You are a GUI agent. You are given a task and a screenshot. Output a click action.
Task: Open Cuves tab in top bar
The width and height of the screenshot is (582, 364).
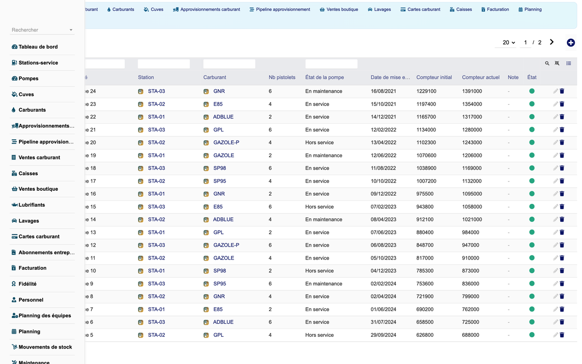[154, 9]
